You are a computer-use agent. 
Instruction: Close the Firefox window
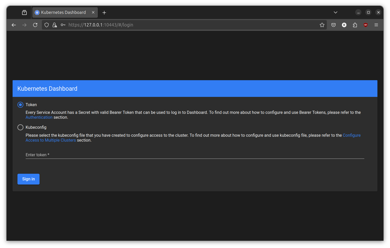[378, 12]
